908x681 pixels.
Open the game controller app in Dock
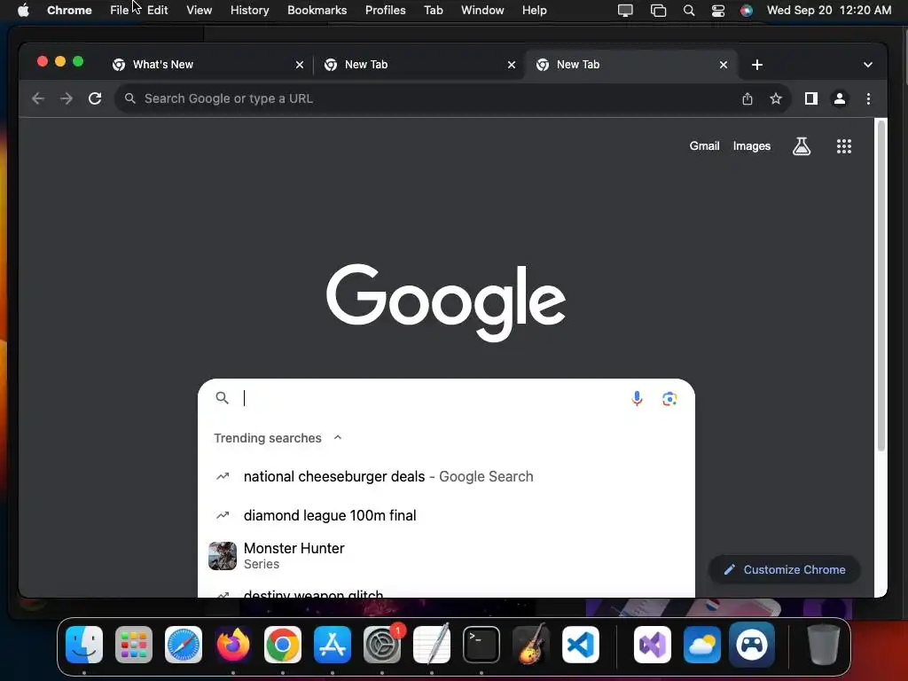752,645
